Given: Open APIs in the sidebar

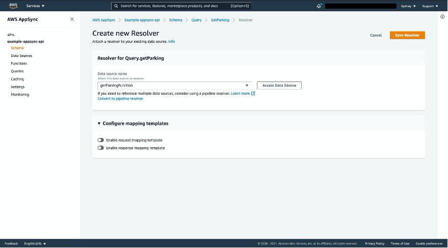Looking at the screenshot, I should [11, 35].
